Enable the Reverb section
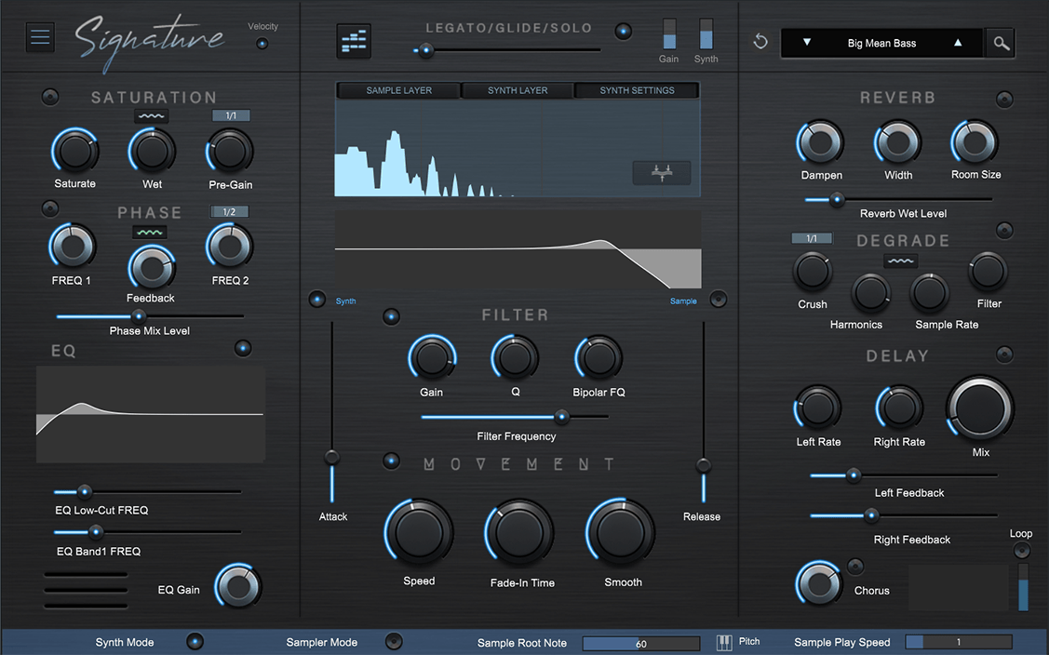Viewport: 1049px width, 655px height. coord(1004,100)
